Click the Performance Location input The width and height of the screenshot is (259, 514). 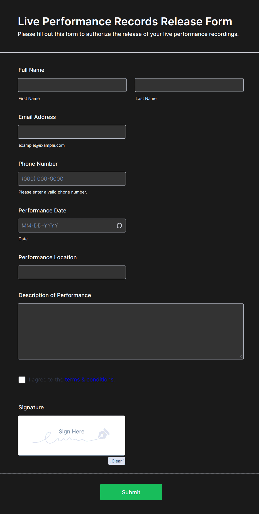pyautogui.click(x=72, y=272)
